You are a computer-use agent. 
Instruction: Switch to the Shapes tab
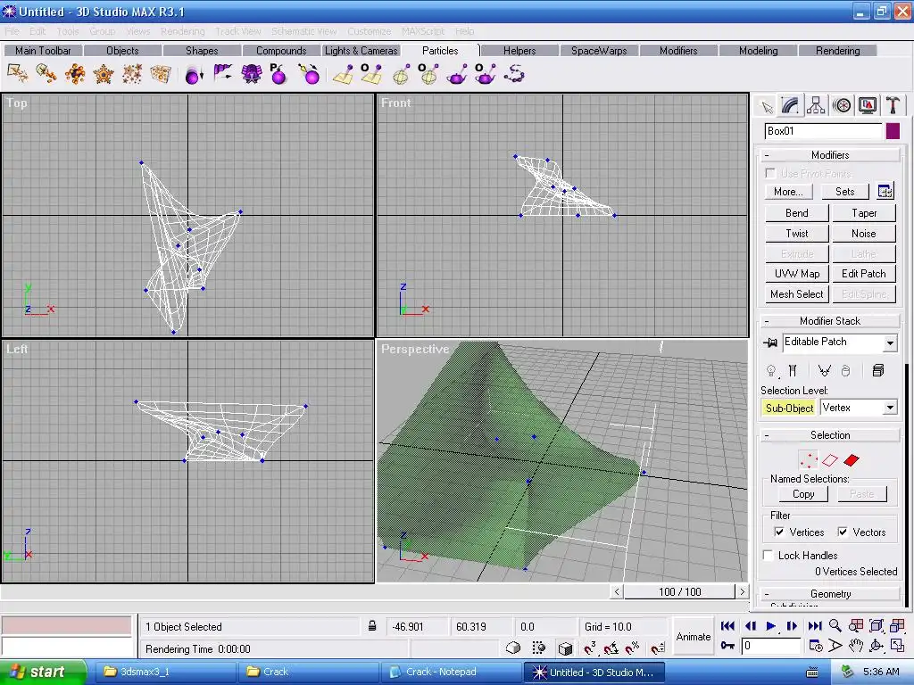202,51
